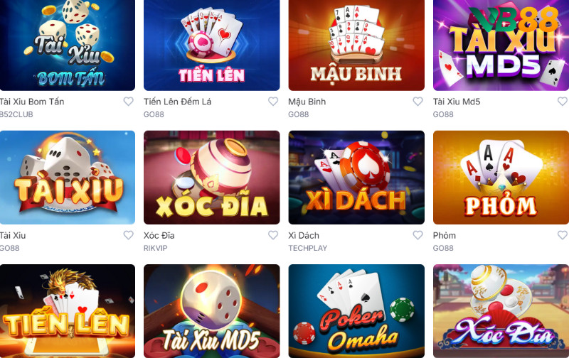Image resolution: width=569 pixels, height=358 pixels.
Task: Open the Tài Xỉu MD5 VB88 thumbnail
Action: 501,45
